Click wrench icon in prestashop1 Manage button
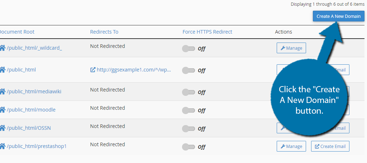The image size is (367, 163). 283,147
